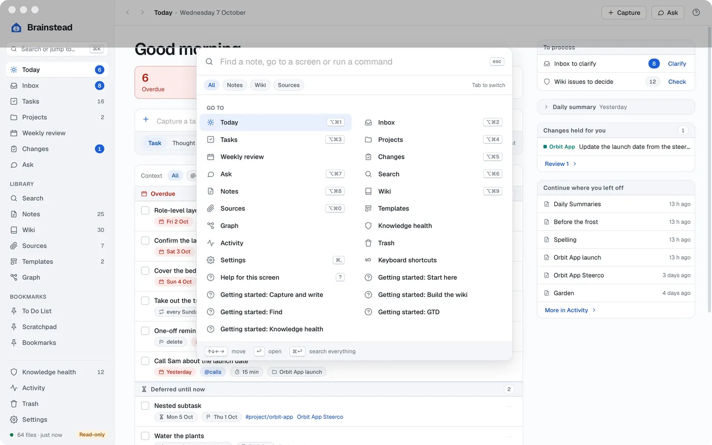Open Orbit App Steerco in recent list
This screenshot has height=445, width=712.
pos(616,275)
